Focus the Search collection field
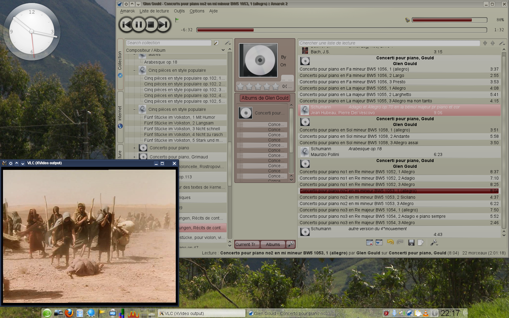 click(168, 43)
